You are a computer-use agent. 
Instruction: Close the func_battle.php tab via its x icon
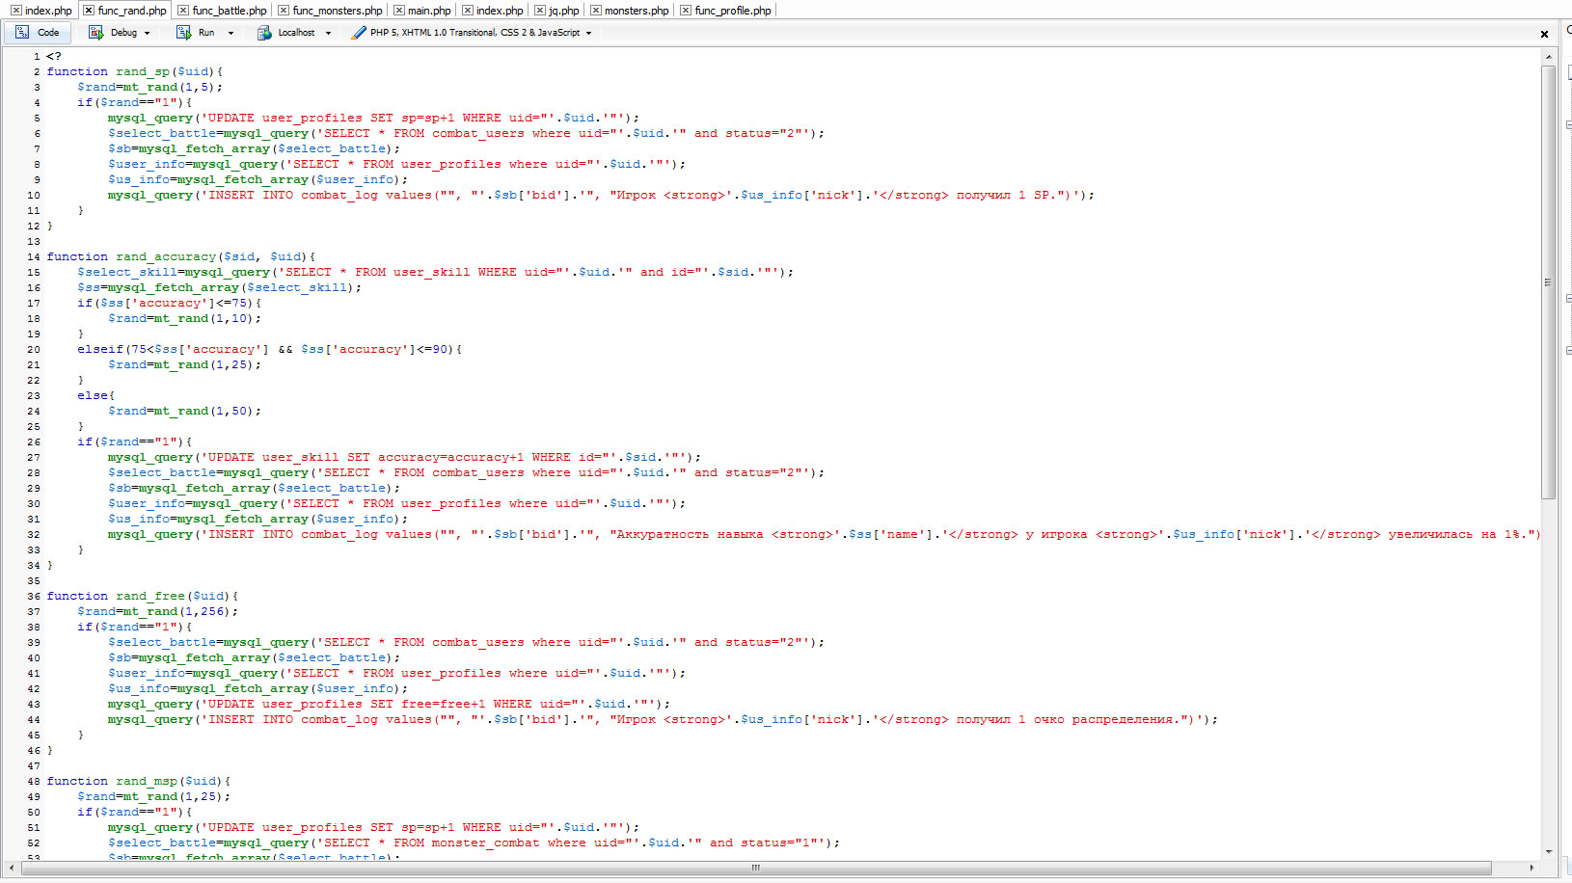pos(183,11)
